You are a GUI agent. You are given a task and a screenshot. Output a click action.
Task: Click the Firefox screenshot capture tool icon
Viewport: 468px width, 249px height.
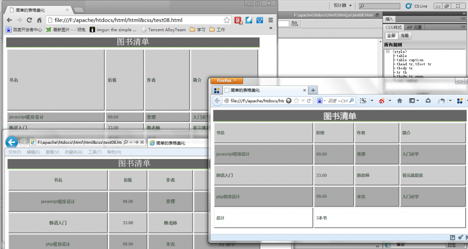[363, 101]
